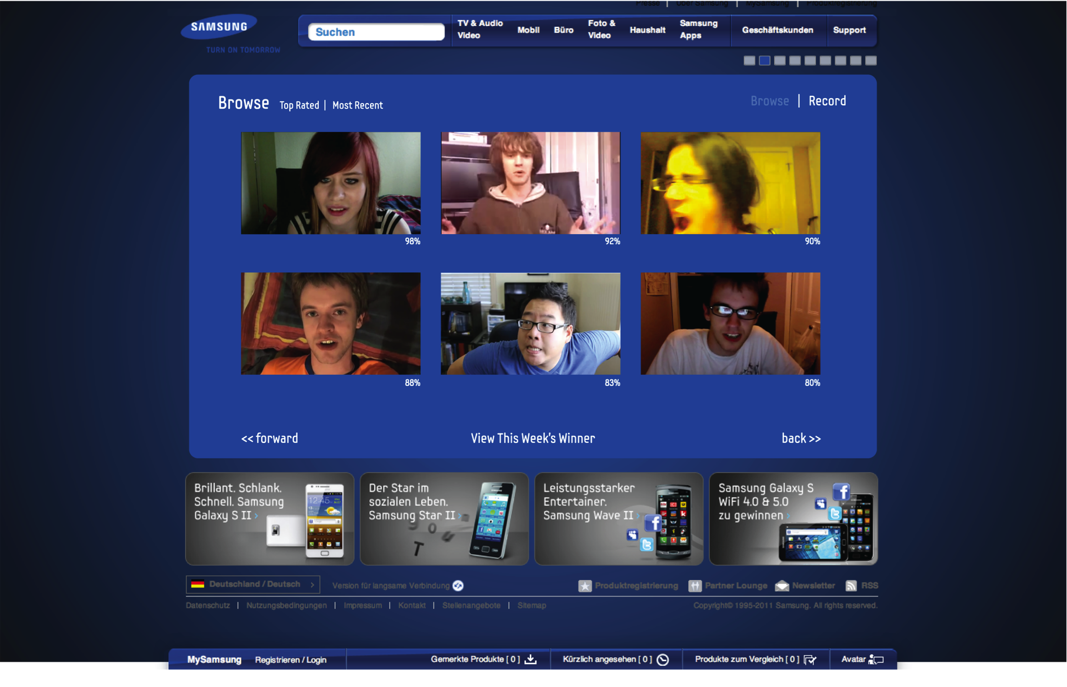Open Produkte zum Vergleich in the bottom bar

click(747, 659)
